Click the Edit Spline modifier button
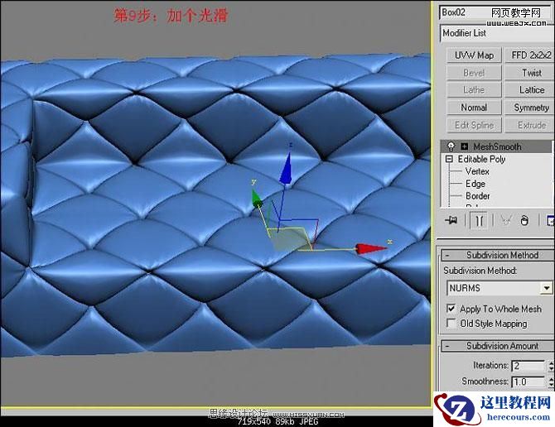Viewport: 555px width, 427px height. click(474, 125)
